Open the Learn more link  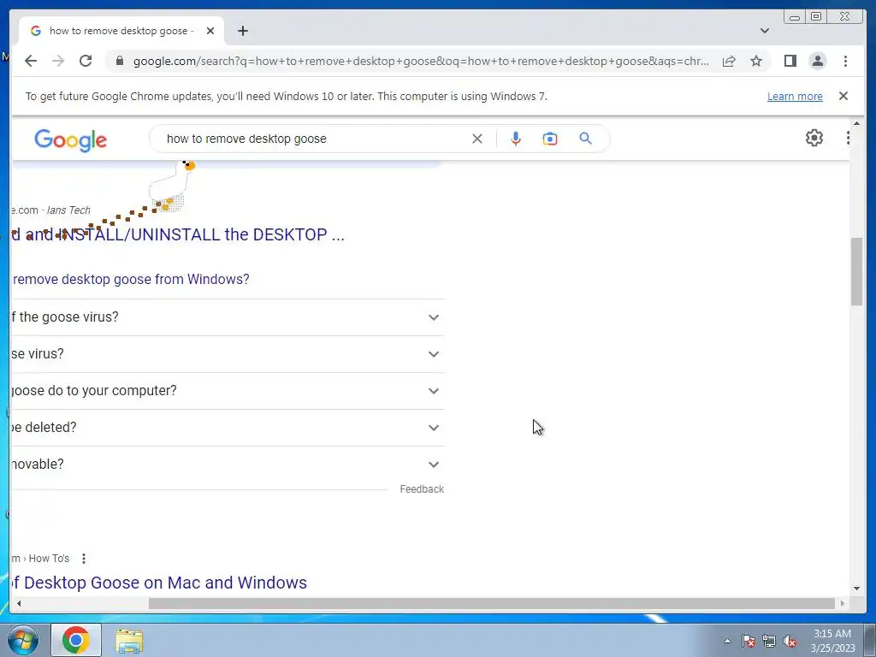pos(795,96)
